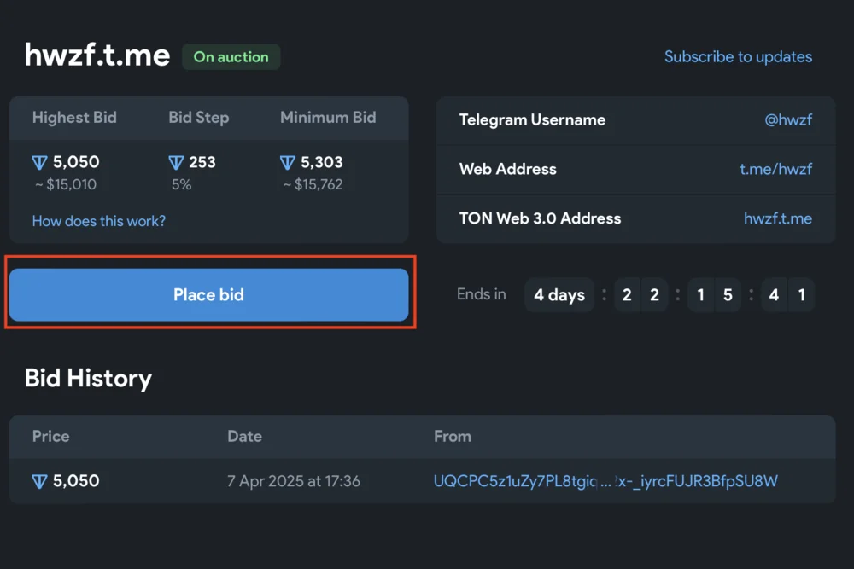Image resolution: width=854 pixels, height=569 pixels.
Task: Click the From column header in Bid History
Action: (x=452, y=436)
